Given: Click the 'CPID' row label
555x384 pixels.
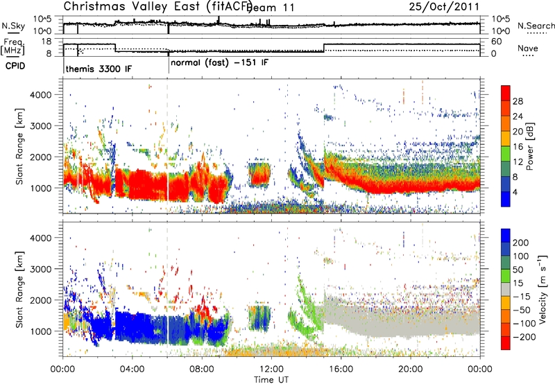Looking at the screenshot, I should coord(15,66).
